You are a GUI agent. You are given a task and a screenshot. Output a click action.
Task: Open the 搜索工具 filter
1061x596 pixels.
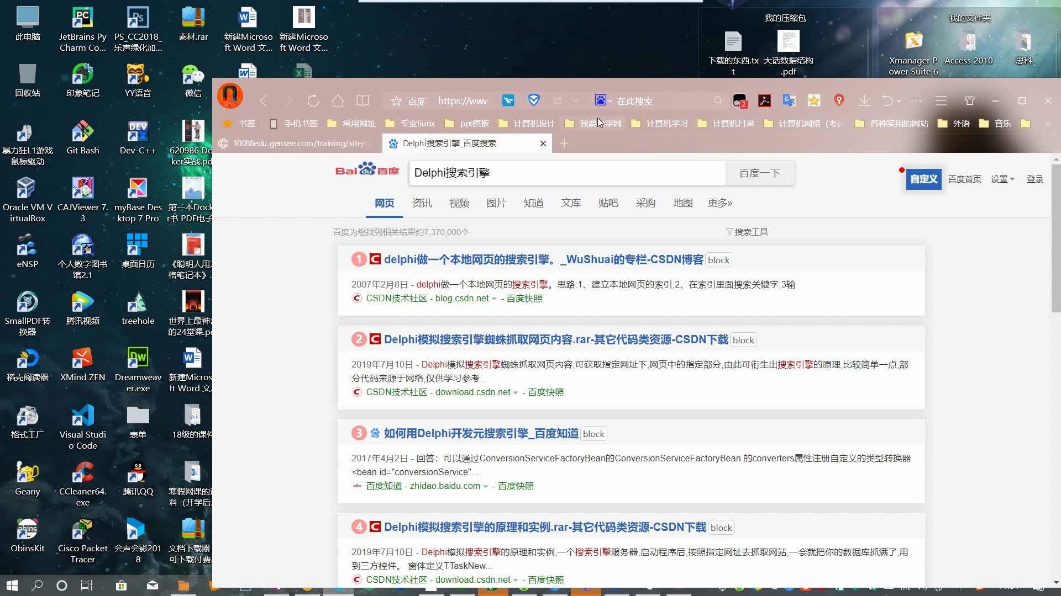click(x=747, y=232)
